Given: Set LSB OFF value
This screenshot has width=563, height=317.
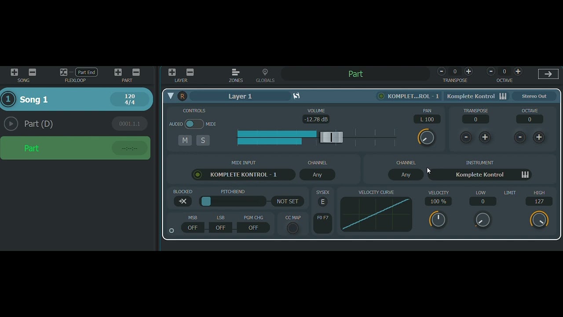Looking at the screenshot, I should coord(220,228).
